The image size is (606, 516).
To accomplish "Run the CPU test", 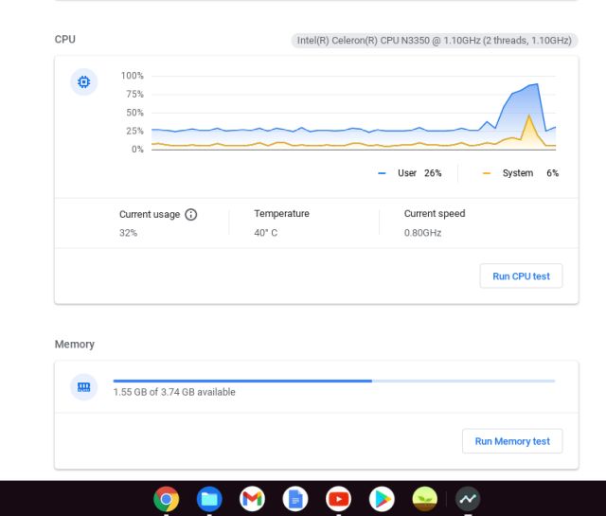I will coord(521,276).
